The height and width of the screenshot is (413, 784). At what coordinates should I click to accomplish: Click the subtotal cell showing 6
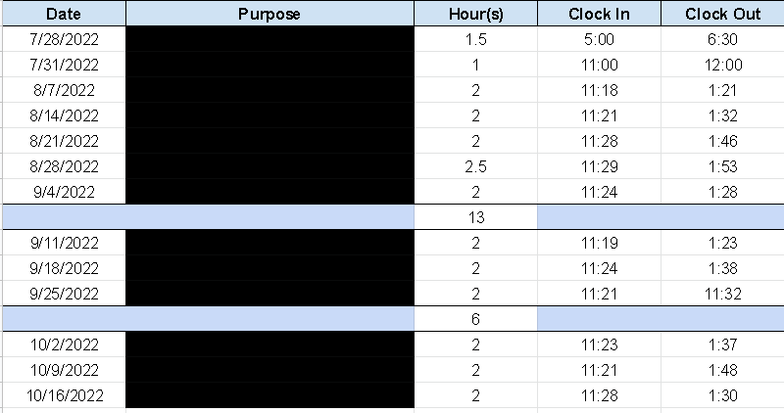pos(475,319)
